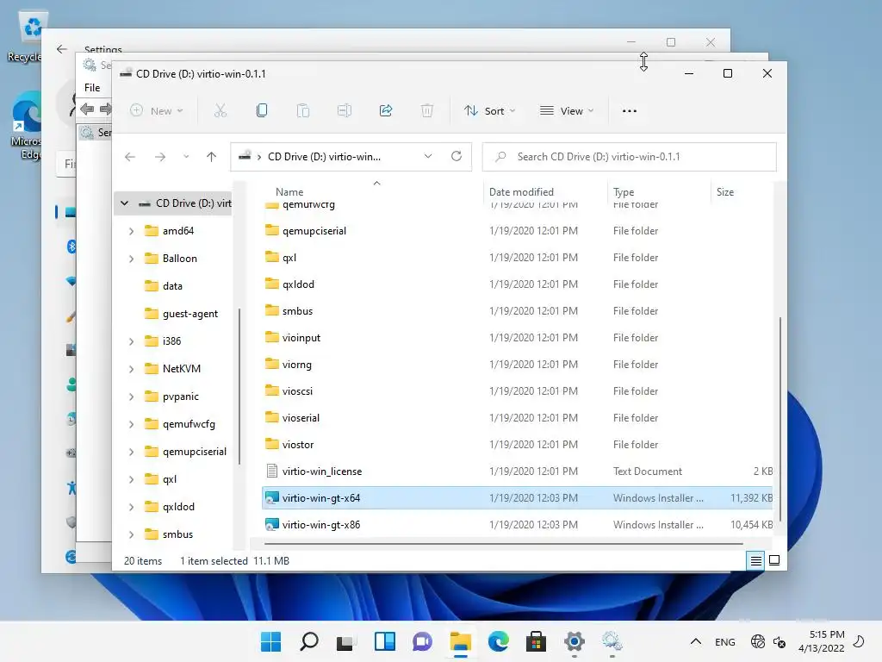This screenshot has width=882, height=662.
Task: Sort by the Type column header
Action: (x=624, y=192)
